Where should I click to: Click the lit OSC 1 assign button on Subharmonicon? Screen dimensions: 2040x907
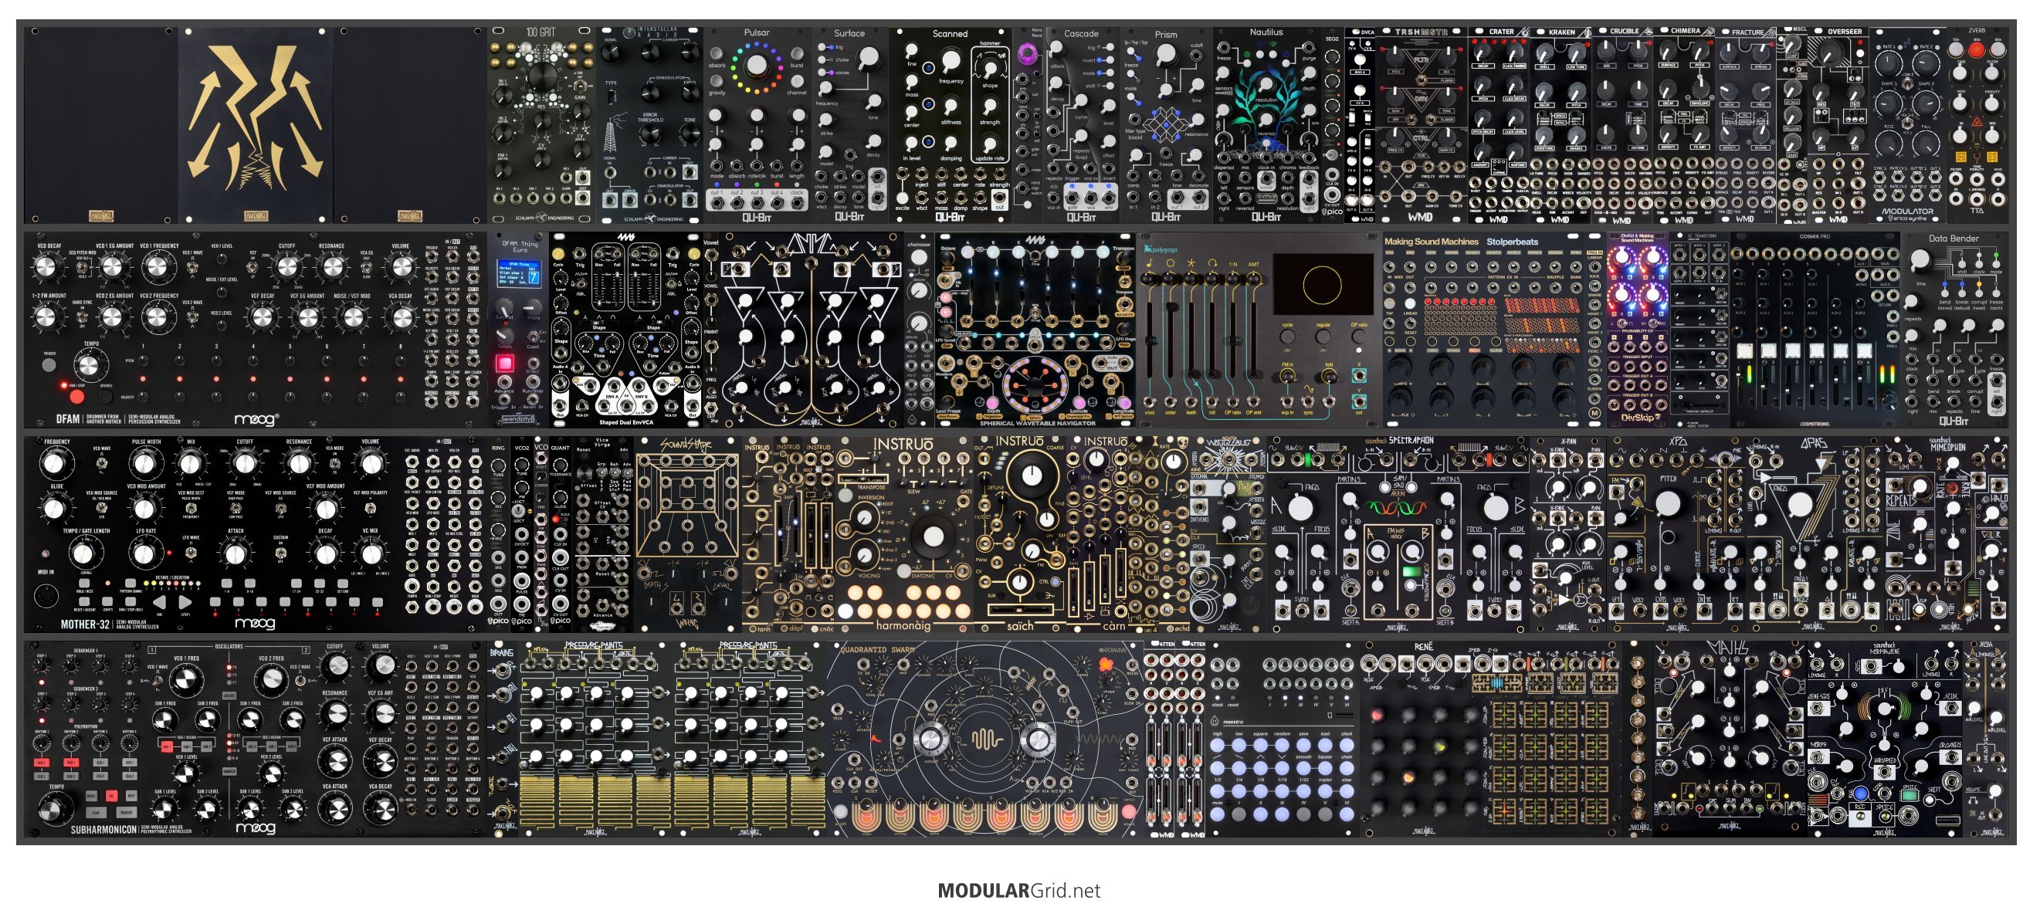click(167, 746)
